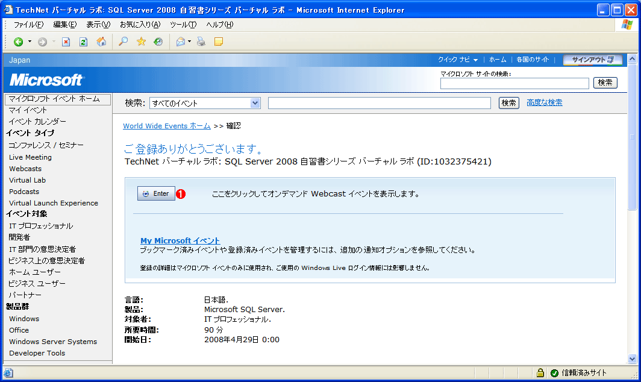Open the 編集 menu

(x=65, y=25)
